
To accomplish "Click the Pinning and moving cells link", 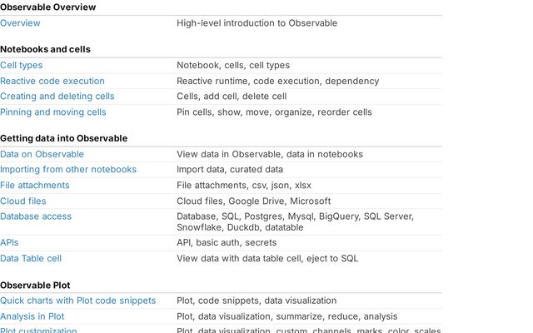I will point(53,112).
